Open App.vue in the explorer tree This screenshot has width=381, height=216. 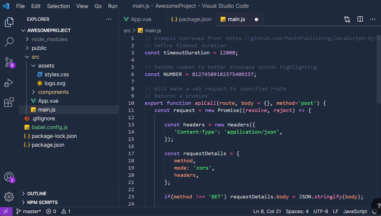(69, 101)
